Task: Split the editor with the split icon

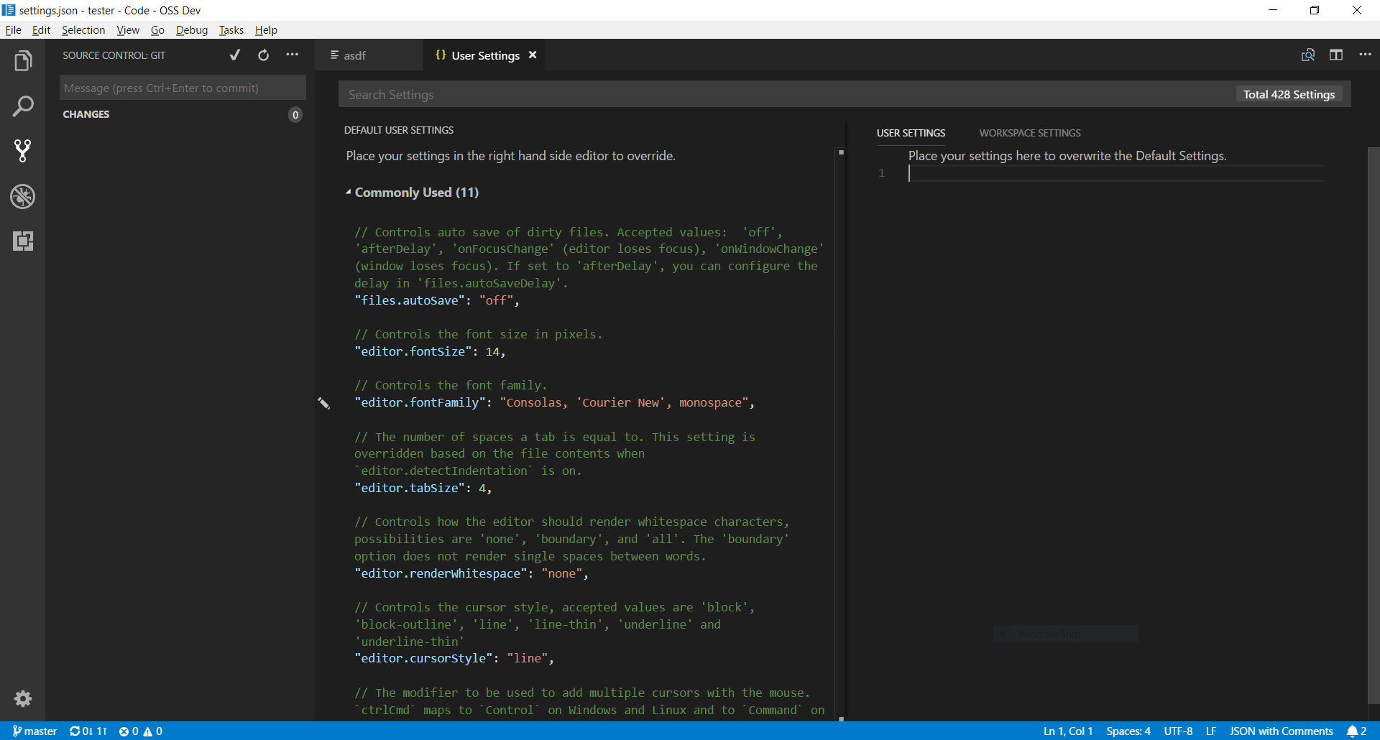Action: (1336, 55)
